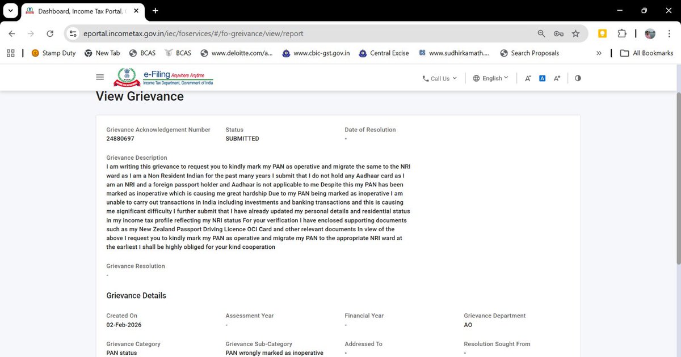Reset font size with blue A icon

(542, 78)
